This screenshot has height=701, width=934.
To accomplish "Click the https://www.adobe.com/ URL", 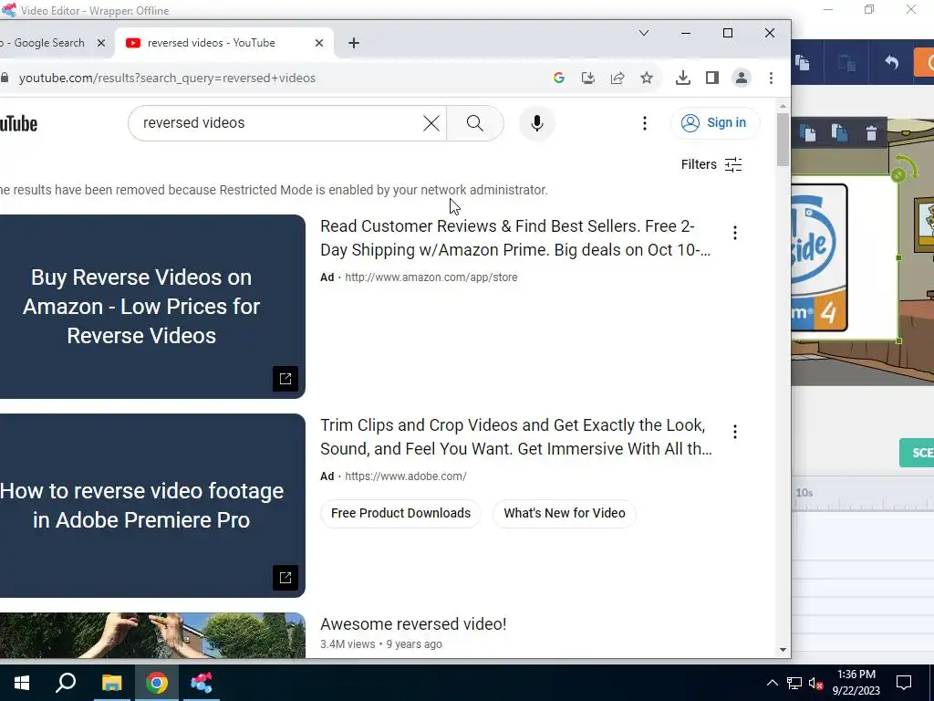I will (406, 476).
